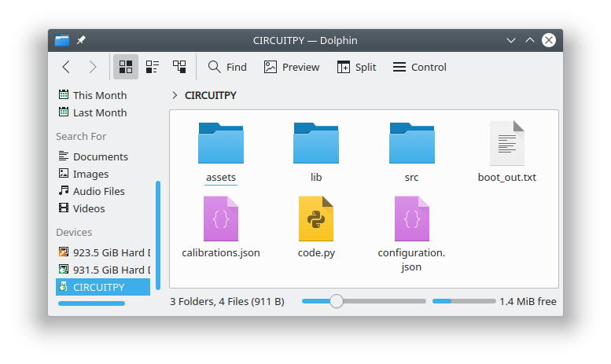Open the Control hamburger menu

click(420, 67)
